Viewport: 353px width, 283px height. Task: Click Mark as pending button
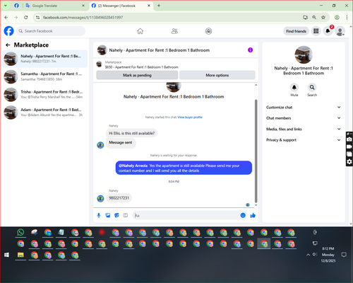click(137, 75)
